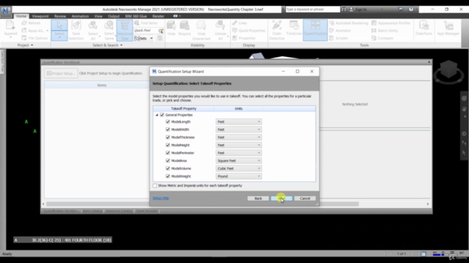Open Batch Utility
Viewport: 469px width, 263px height.
(385, 31)
